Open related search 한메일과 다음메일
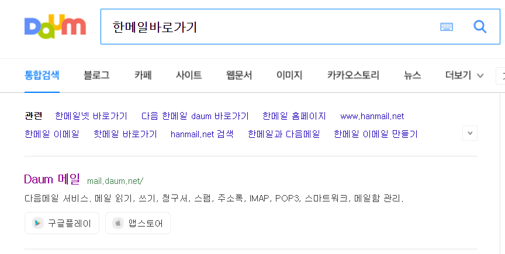Screen dimensions: 505x254 point(283,134)
